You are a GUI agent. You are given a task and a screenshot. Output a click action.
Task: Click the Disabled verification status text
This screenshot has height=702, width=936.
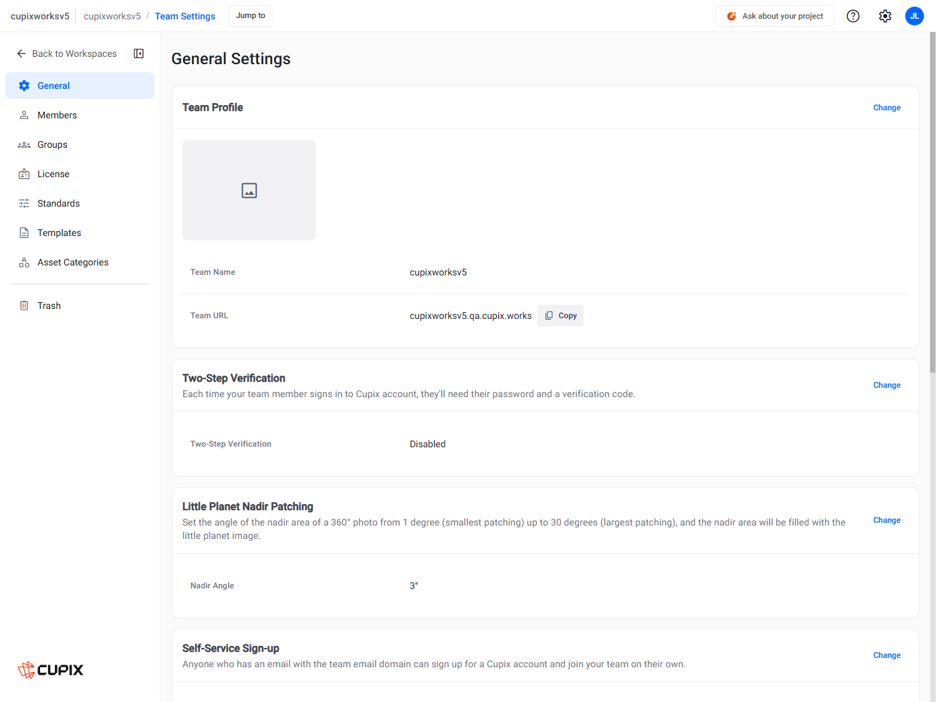pyautogui.click(x=428, y=444)
